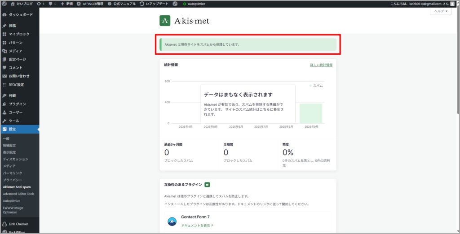Click the page vertical scrollbar
460x234 pixels.
pyautogui.click(x=458, y=90)
